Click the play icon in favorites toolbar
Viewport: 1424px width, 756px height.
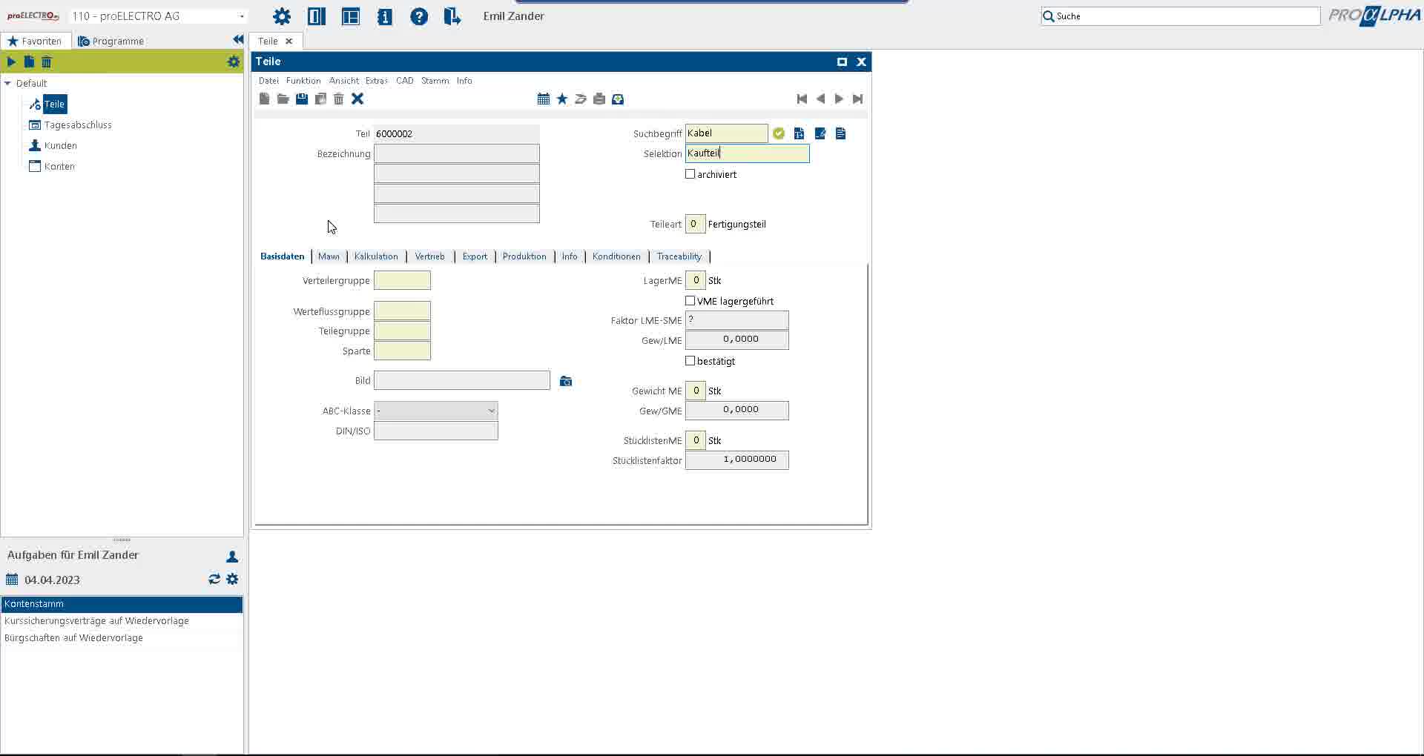[11, 62]
